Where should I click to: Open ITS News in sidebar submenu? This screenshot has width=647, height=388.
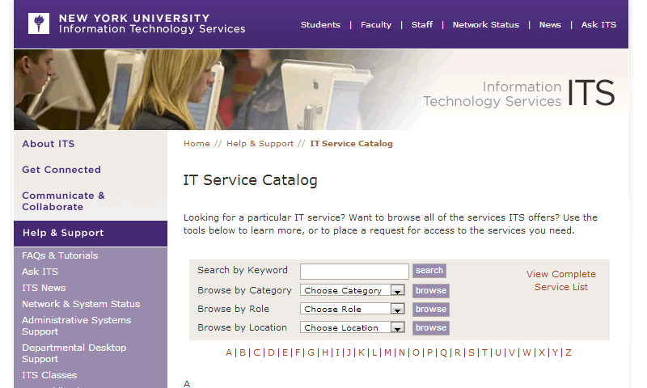(44, 288)
